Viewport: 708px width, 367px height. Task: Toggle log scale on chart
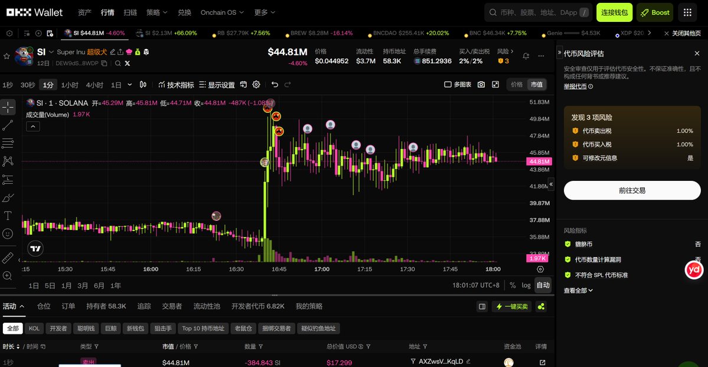coord(526,285)
